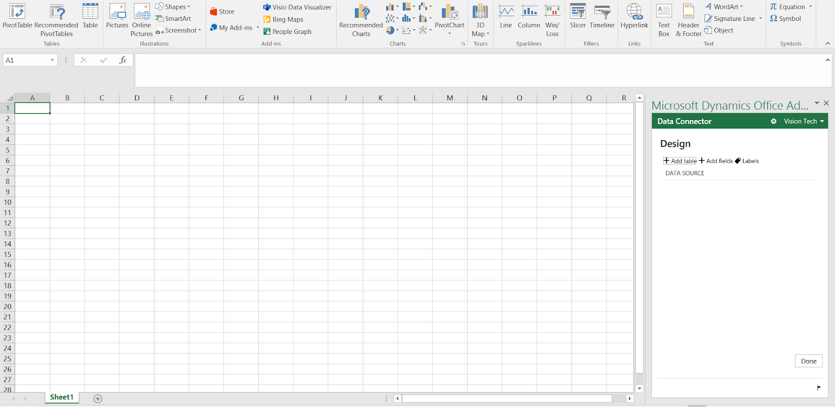Click inside the formula bar

tap(483, 70)
